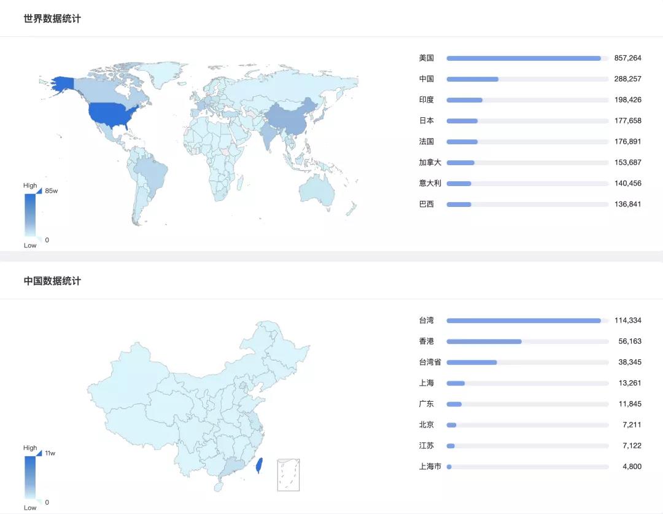
Task: Click the South China Sea inset box
Action: tap(289, 475)
